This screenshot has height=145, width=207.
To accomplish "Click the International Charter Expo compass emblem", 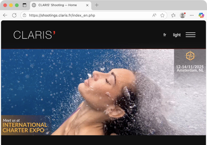I will click(190, 56).
